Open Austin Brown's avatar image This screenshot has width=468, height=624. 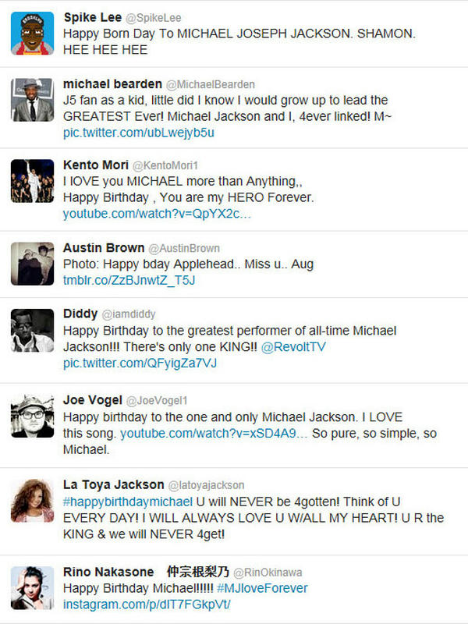pos(33,264)
